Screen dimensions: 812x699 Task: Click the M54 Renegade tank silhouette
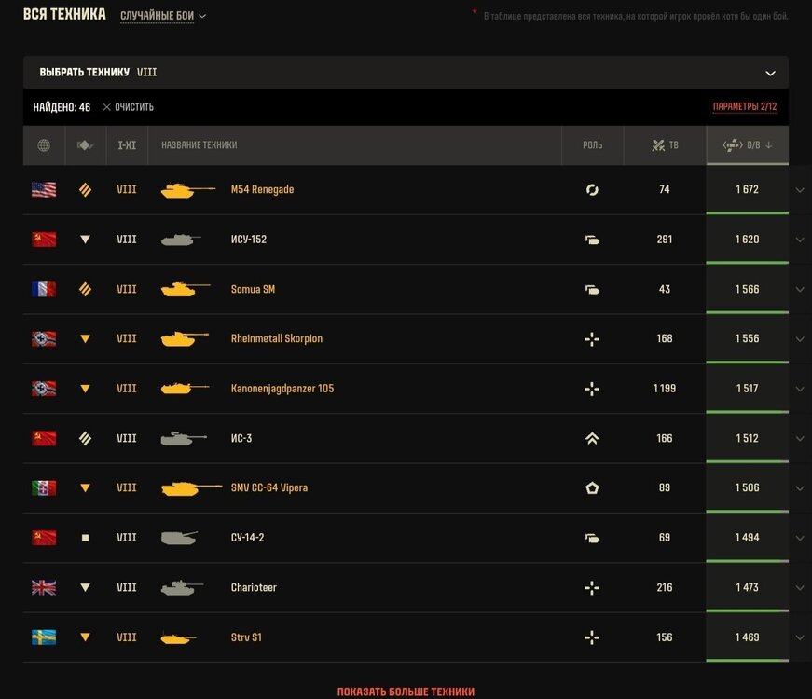coord(187,190)
